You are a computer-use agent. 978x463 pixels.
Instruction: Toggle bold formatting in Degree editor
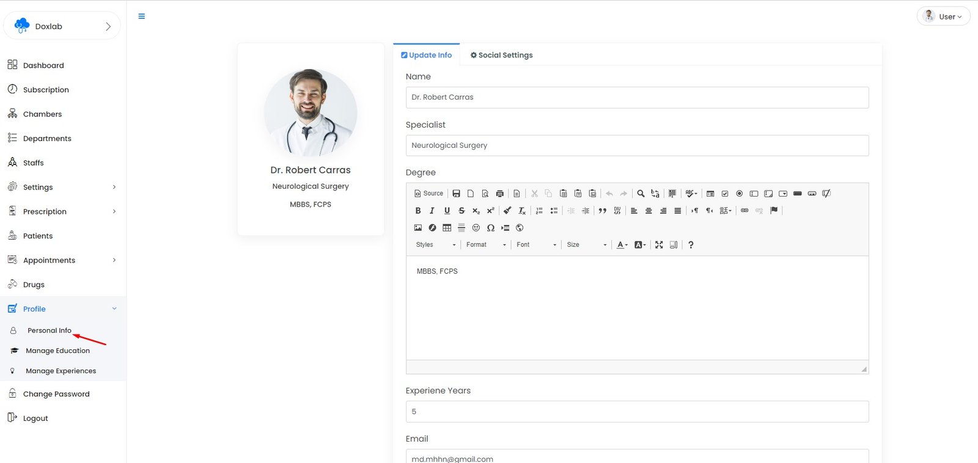click(x=418, y=211)
